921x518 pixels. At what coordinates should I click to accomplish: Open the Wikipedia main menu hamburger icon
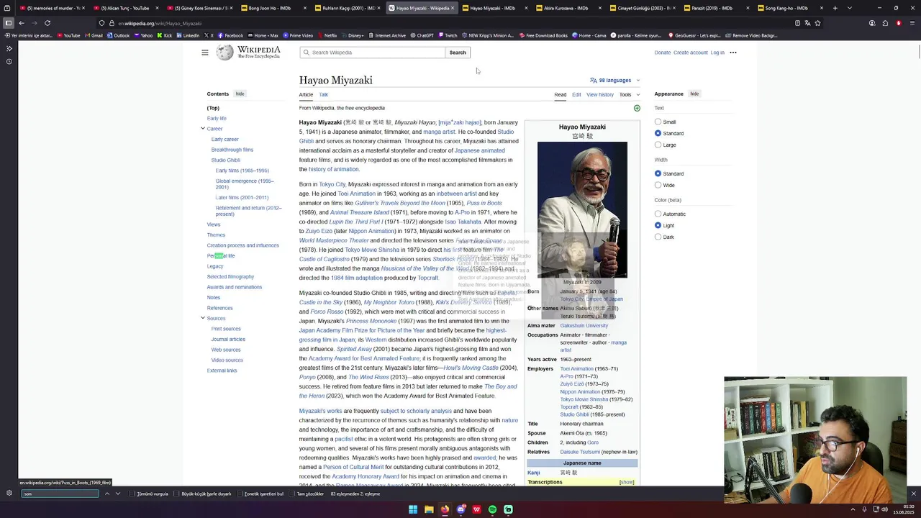coord(205,53)
